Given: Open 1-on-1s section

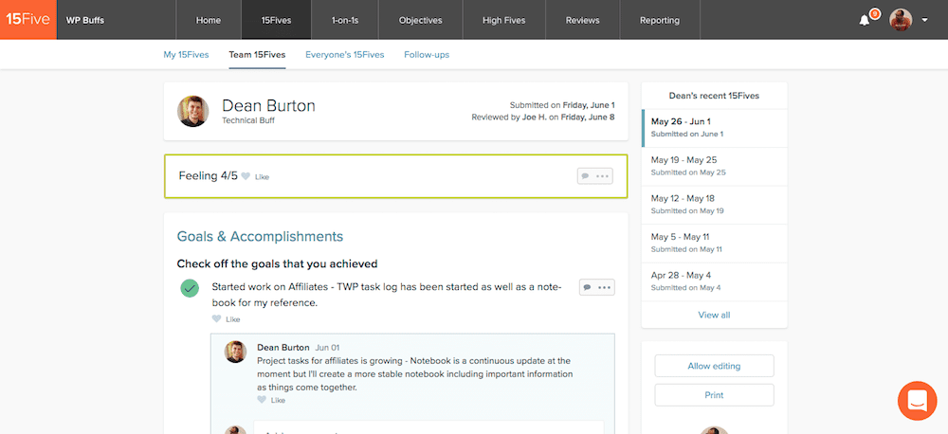Looking at the screenshot, I should coord(345,20).
